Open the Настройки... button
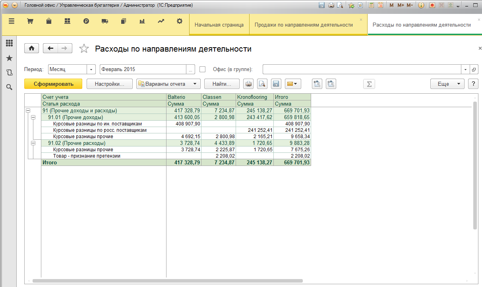This screenshot has width=482, height=287. tap(110, 84)
